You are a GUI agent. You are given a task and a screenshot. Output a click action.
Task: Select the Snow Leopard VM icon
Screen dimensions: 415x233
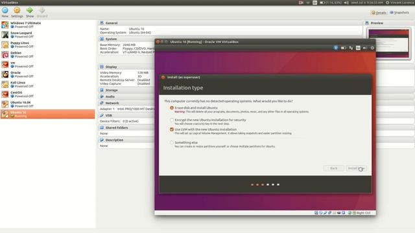(x=5, y=34)
